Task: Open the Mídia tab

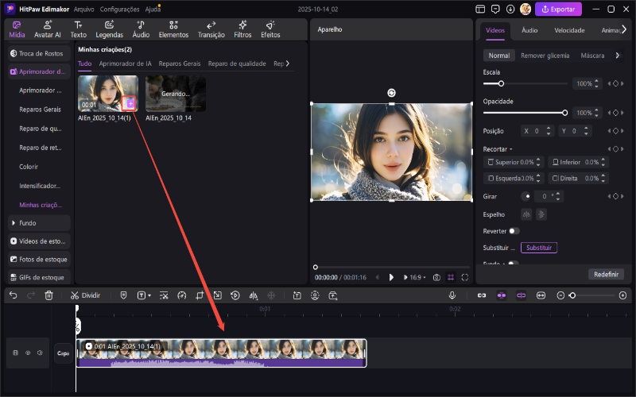Action: (17, 29)
